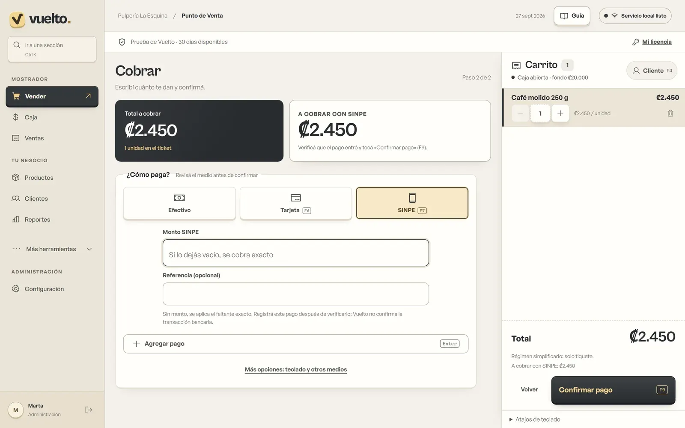The height and width of the screenshot is (428, 685).
Task: Choose SINPE payment method
Action: coord(412,203)
